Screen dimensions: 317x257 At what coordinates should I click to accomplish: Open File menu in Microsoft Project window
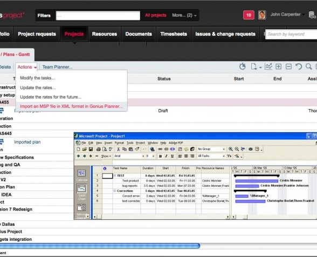pos(84,143)
